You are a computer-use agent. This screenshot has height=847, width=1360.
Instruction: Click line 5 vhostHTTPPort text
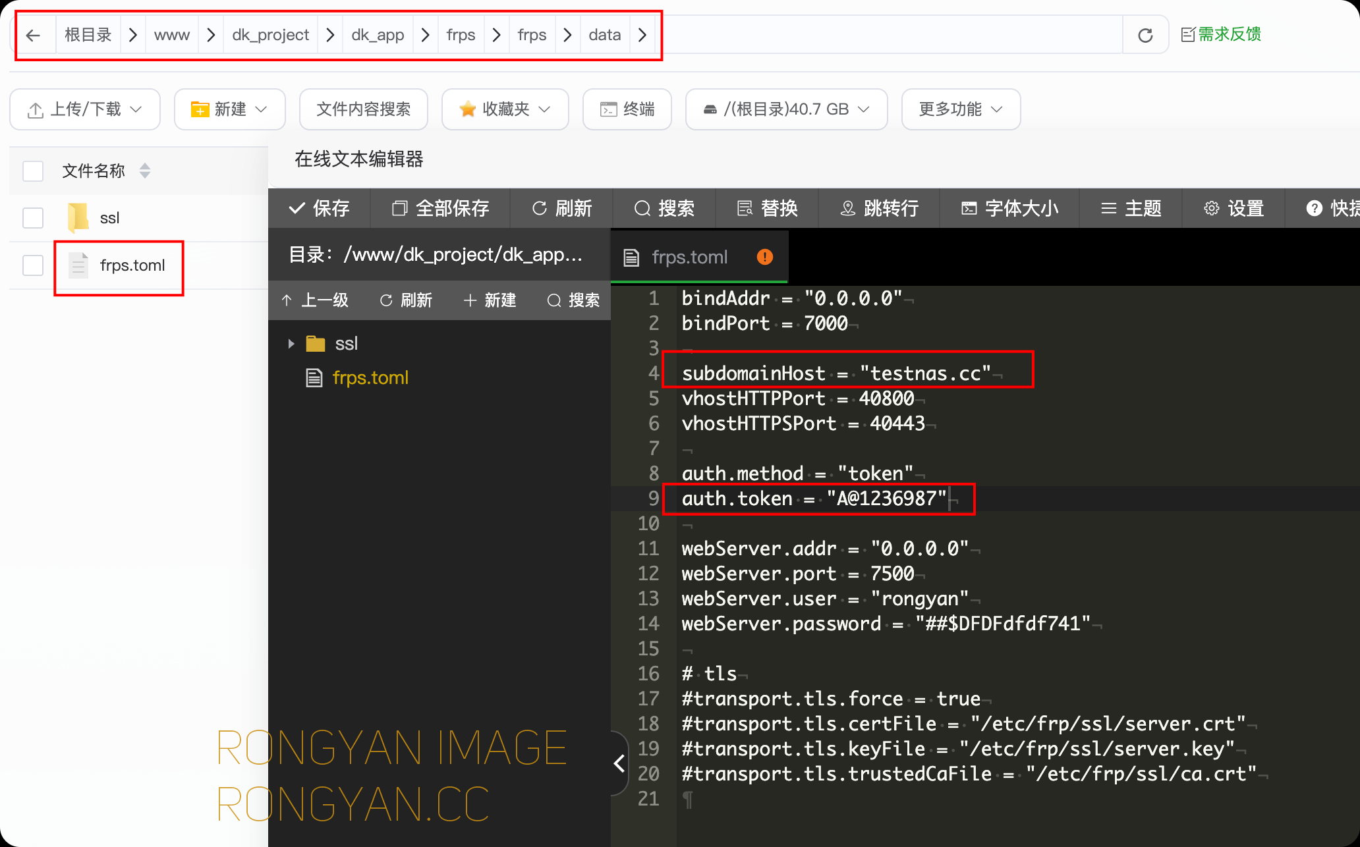[x=797, y=398]
